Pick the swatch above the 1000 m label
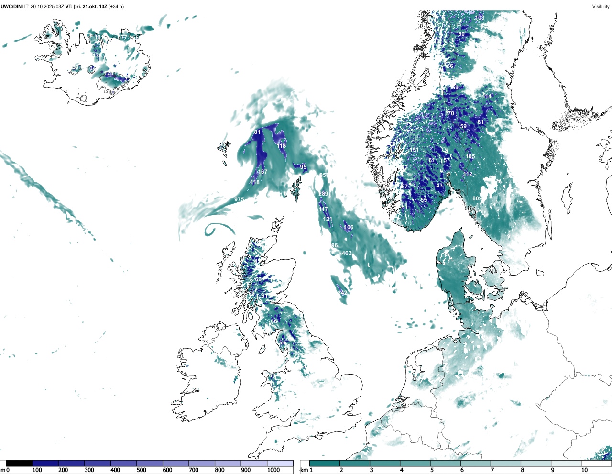Image resolution: width=612 pixels, height=474 pixels. [x=280, y=463]
